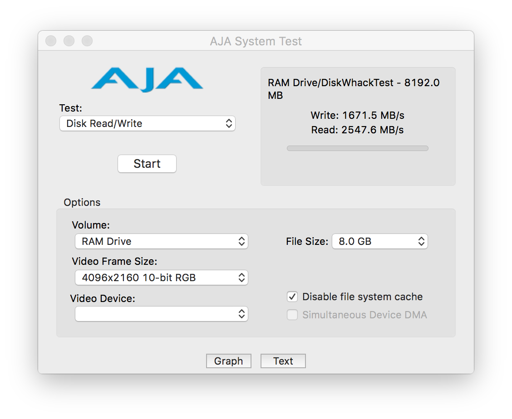This screenshot has width=512, height=419.
Task: Click the Options section label
Action: 82,202
